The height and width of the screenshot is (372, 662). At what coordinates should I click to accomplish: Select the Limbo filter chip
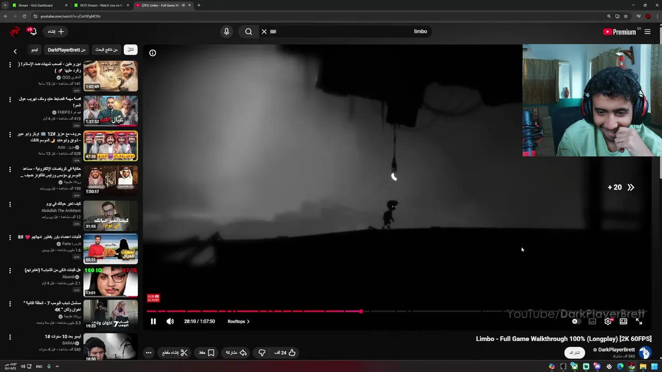point(34,50)
